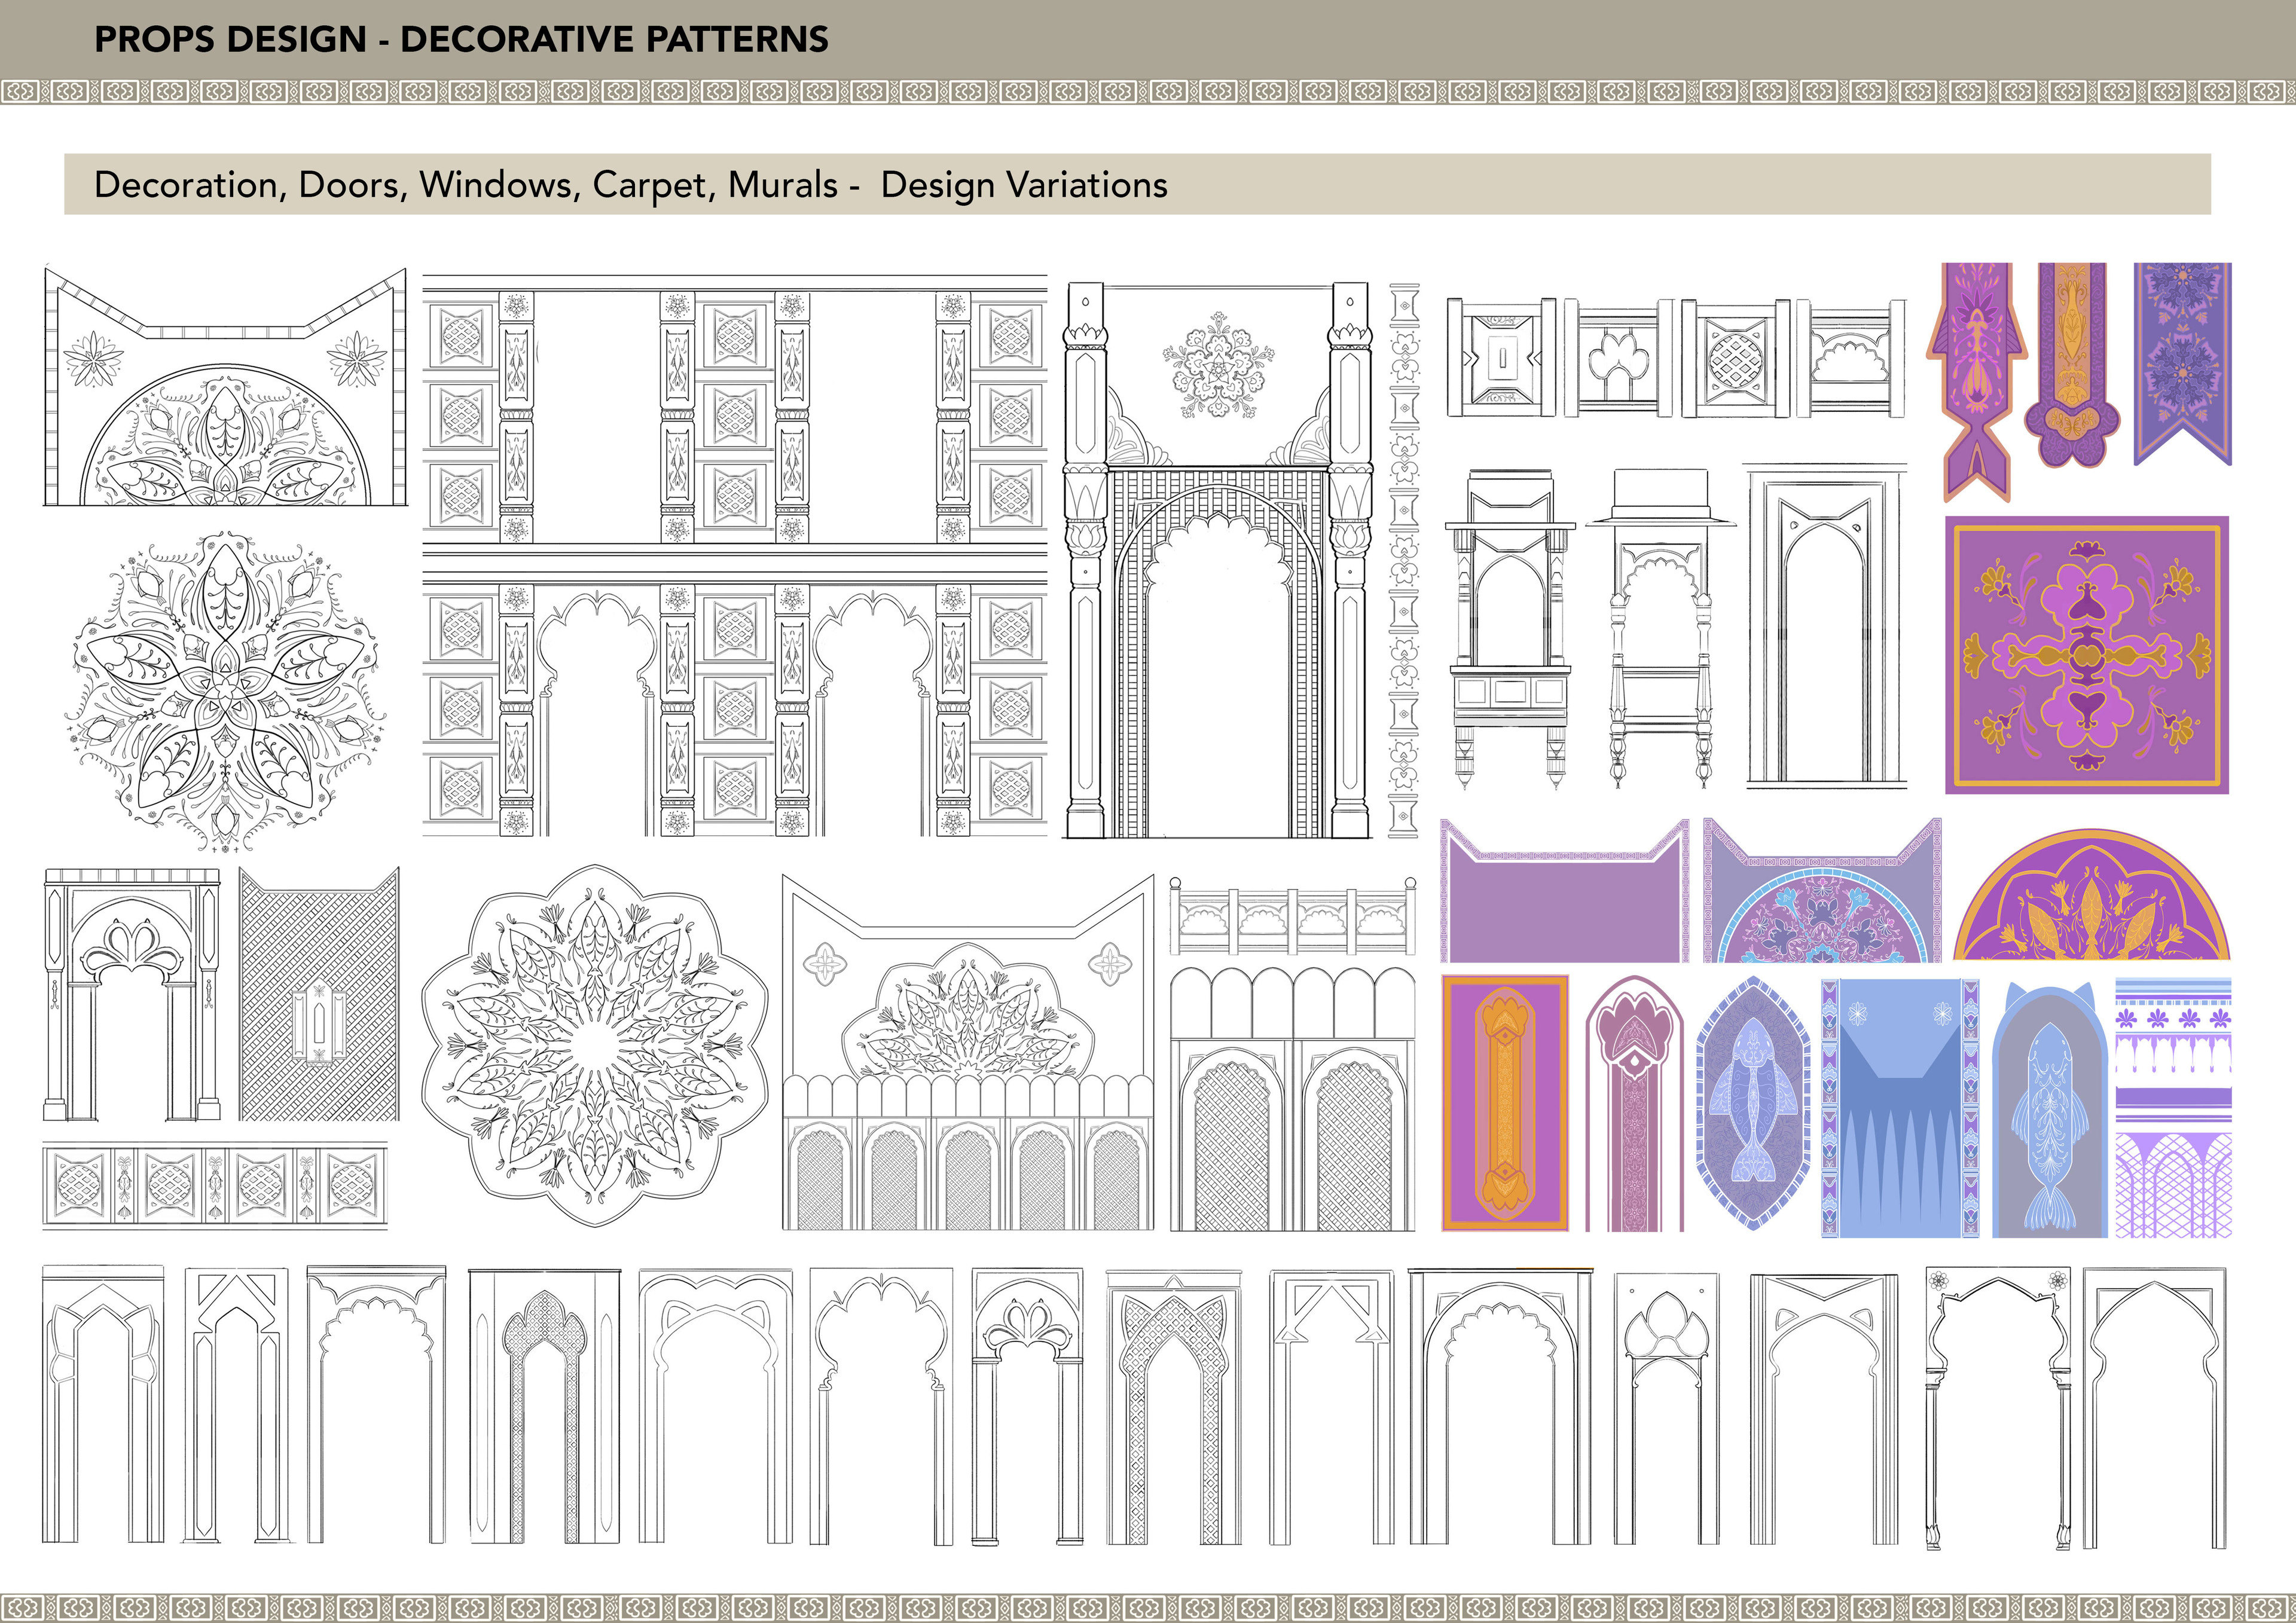This screenshot has height=1623, width=2296.
Task: Pick the narrow bottom-row arch with geometric triangle top
Action: tap(236, 1405)
